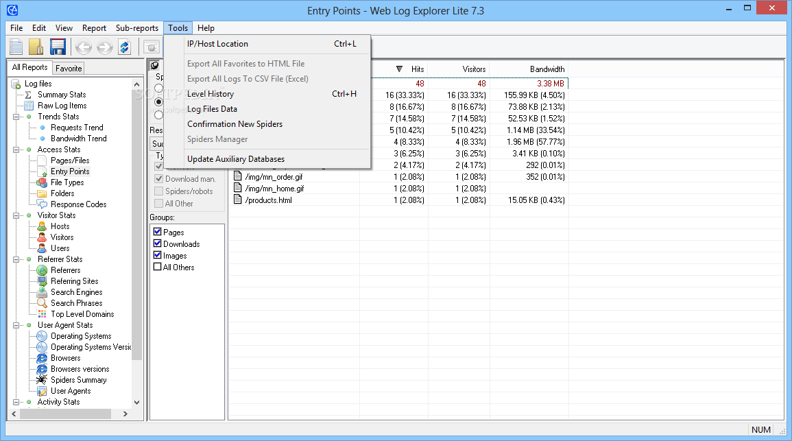The height and width of the screenshot is (441, 792).
Task: Click the Summary Stats sigma icon
Action: point(29,95)
